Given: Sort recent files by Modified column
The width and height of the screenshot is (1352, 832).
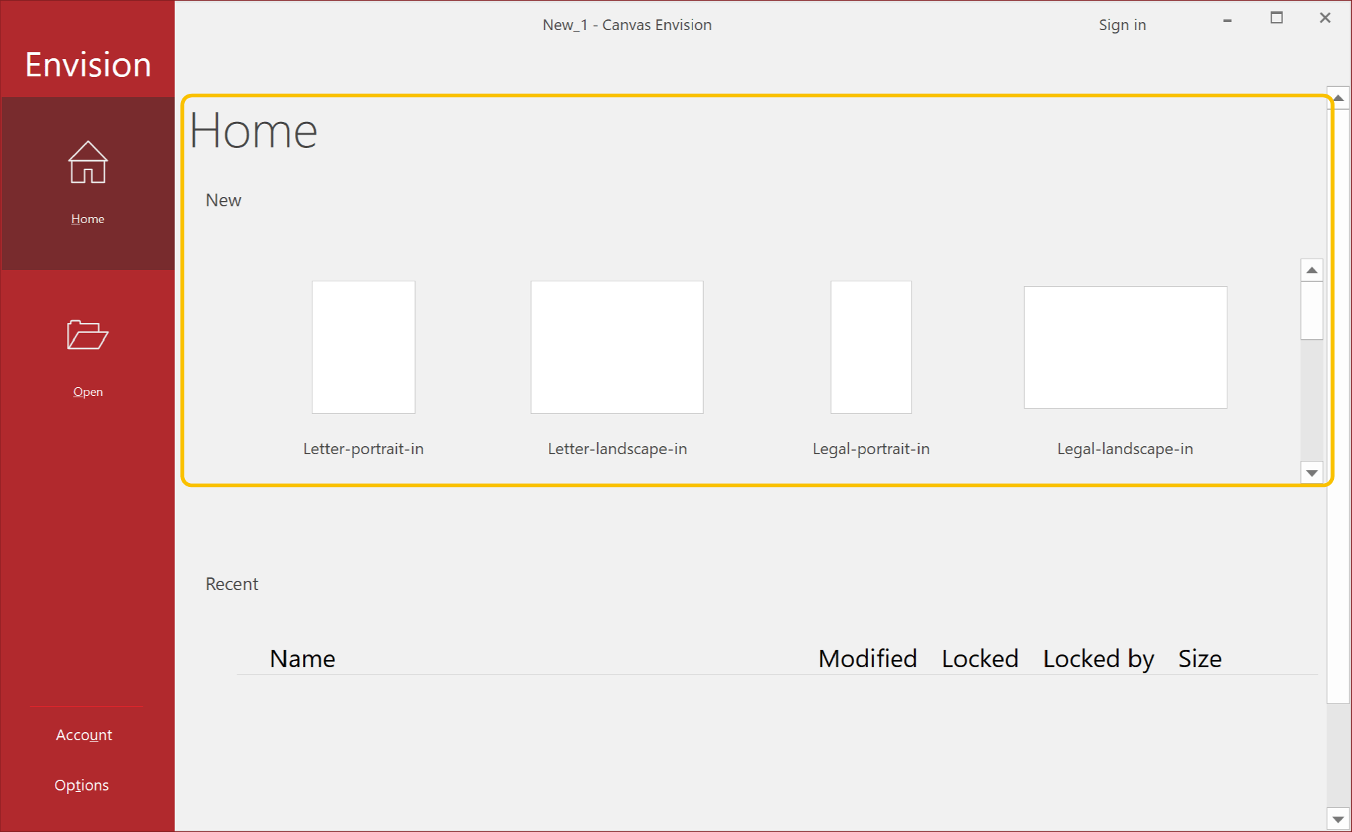Looking at the screenshot, I should coord(867,658).
